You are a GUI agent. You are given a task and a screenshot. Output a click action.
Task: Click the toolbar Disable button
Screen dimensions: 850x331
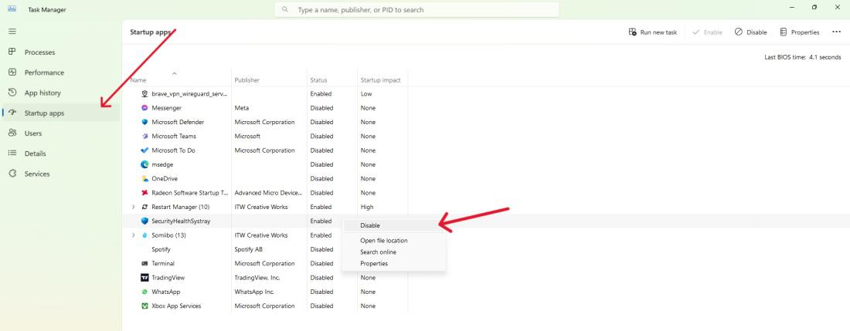pyautogui.click(x=751, y=32)
